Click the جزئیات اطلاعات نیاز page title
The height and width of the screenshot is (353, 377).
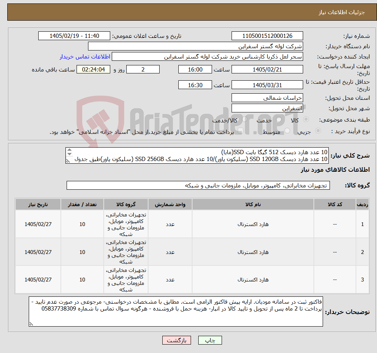[x=342, y=12]
